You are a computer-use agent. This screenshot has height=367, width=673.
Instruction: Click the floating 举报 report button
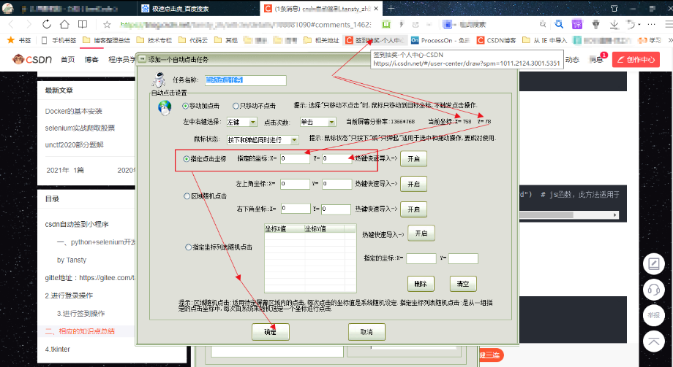pos(654,315)
